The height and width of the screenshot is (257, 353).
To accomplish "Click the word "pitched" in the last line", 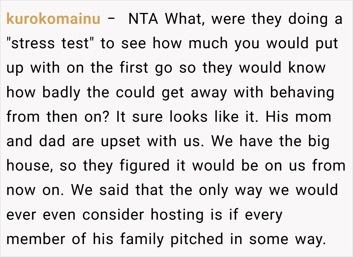I will (x=197, y=239).
